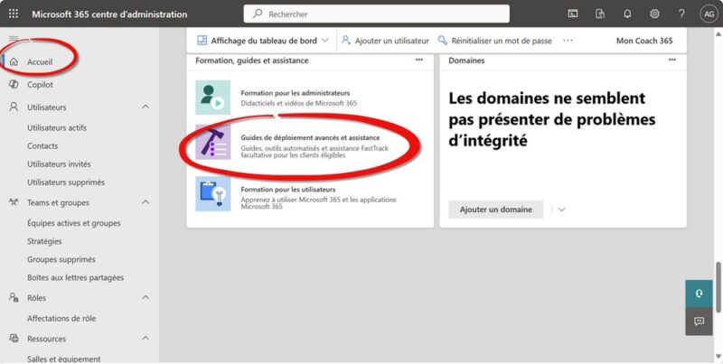The width and height of the screenshot is (723, 364).
Task: Open Affichage du tableau de bord dropdown
Action: (263, 41)
